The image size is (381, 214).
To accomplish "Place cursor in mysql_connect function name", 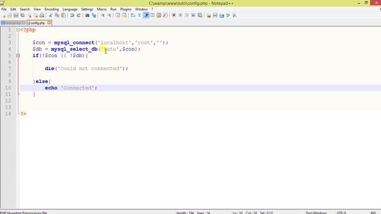I will pyautogui.click(x=74, y=43).
